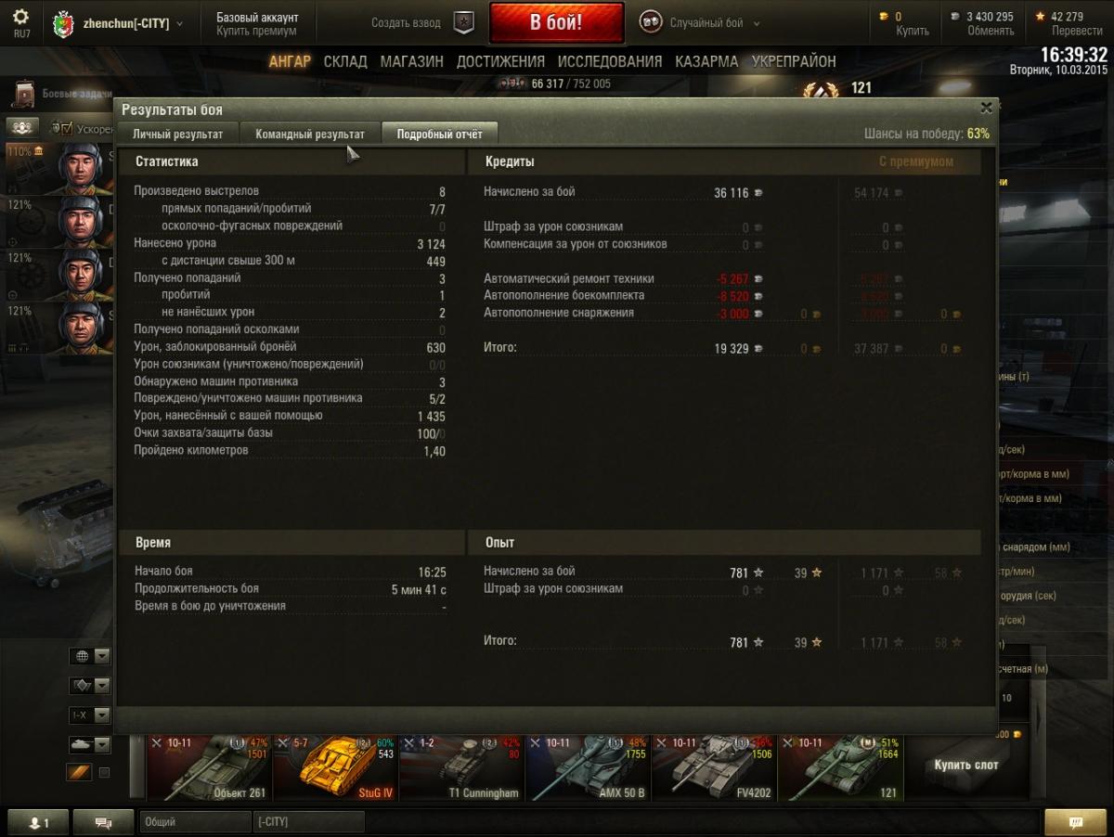Image resolution: width=1114 pixels, height=837 pixels.
Task: Click the crossed swords icon on Объект 261
Action: pos(157,742)
